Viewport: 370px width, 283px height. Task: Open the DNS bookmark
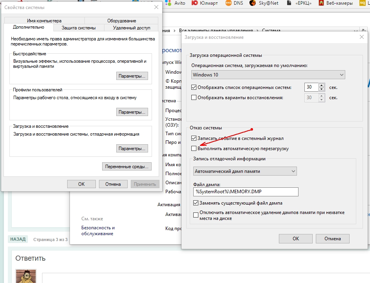(234, 3)
